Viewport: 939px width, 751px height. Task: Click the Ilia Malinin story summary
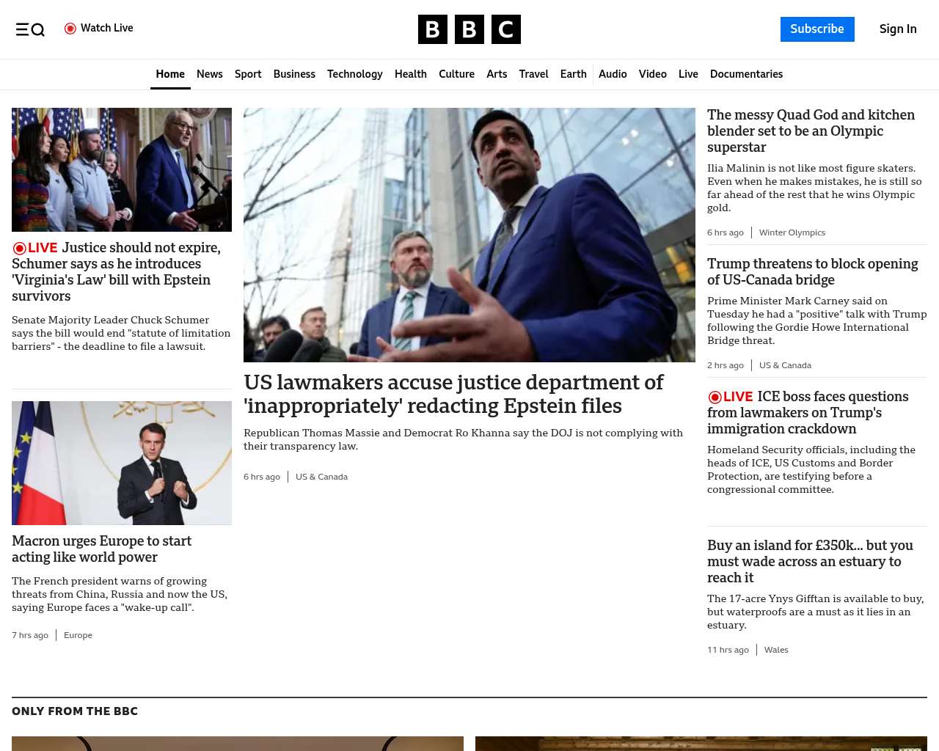[x=814, y=188]
